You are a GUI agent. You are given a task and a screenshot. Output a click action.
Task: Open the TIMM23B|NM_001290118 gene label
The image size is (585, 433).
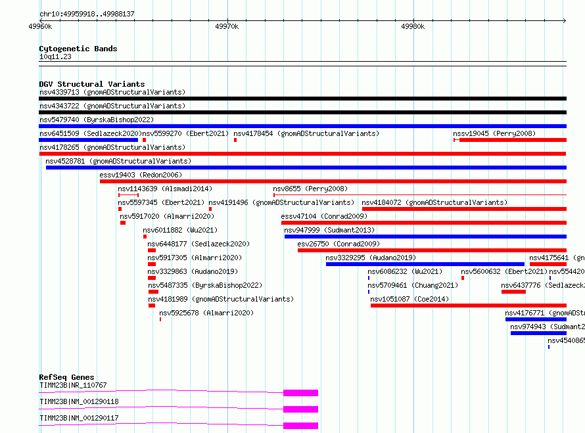click(x=79, y=401)
